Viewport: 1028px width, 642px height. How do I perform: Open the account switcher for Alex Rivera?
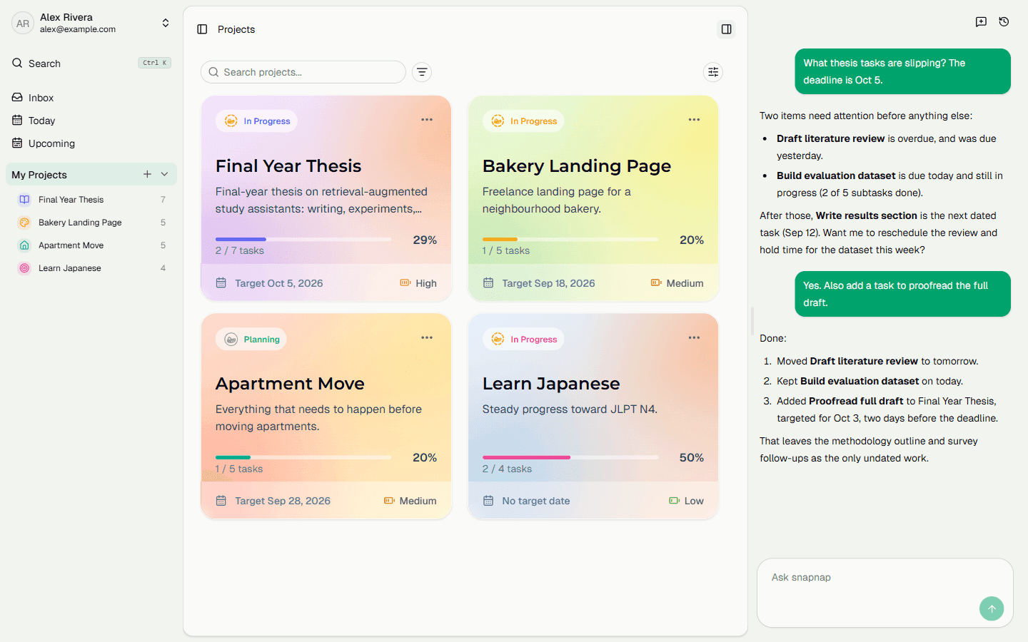[165, 23]
